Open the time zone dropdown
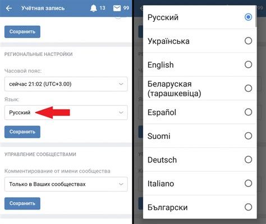 coord(66,84)
